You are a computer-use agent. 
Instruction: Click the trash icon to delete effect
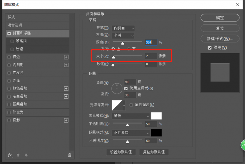(70, 155)
